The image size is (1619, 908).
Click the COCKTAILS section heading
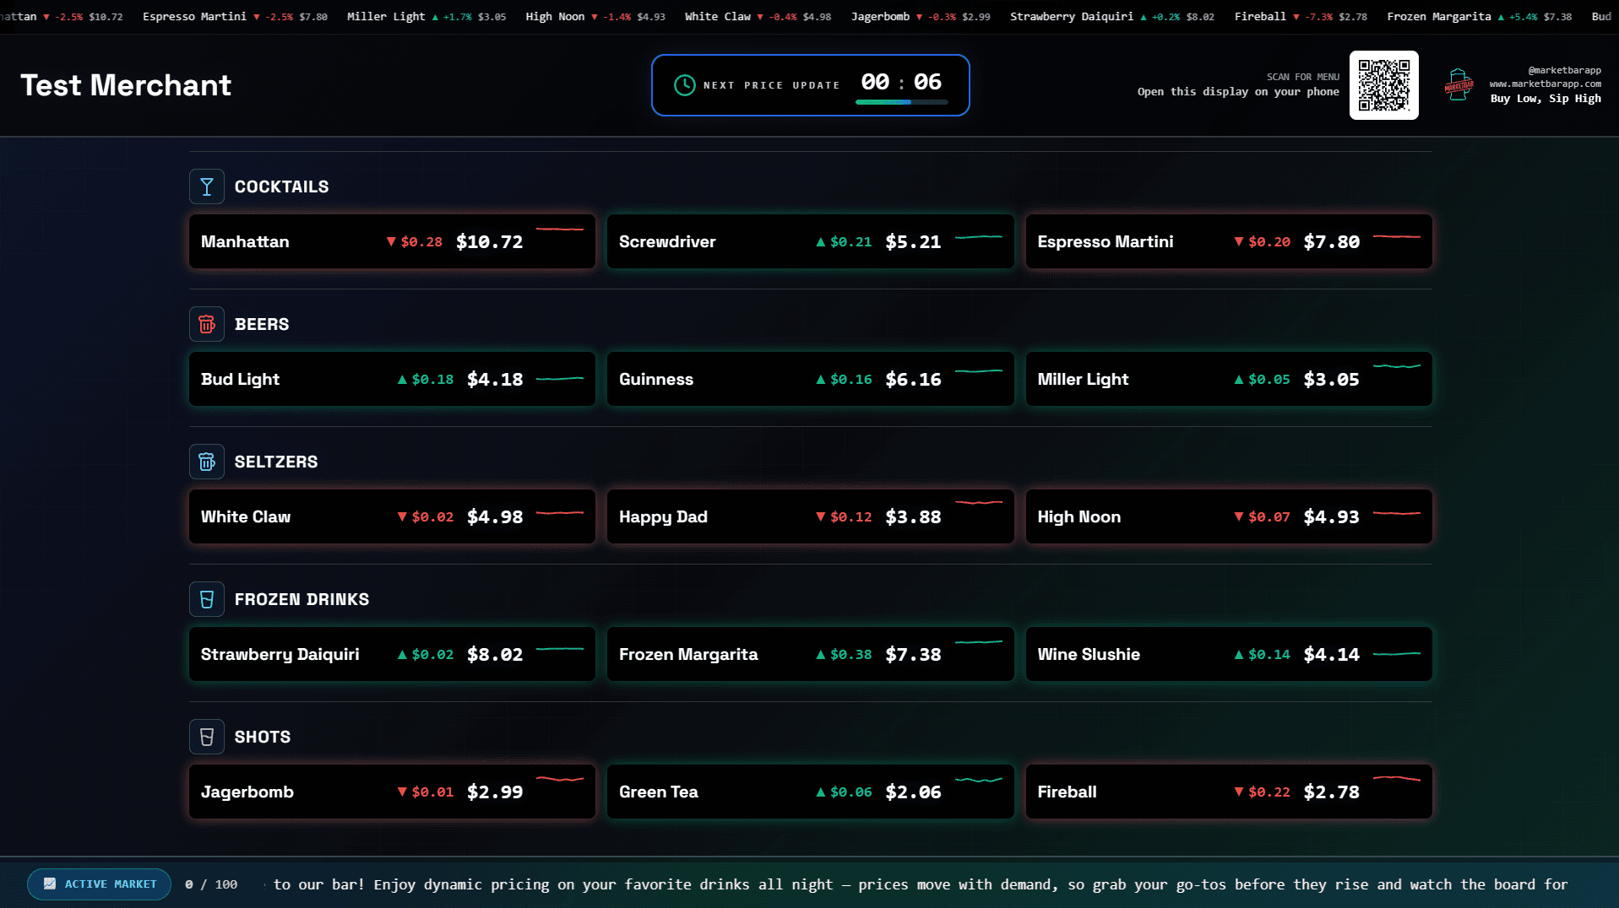click(x=281, y=186)
